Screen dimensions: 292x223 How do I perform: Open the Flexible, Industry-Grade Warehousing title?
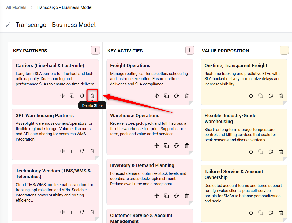(x=230, y=119)
